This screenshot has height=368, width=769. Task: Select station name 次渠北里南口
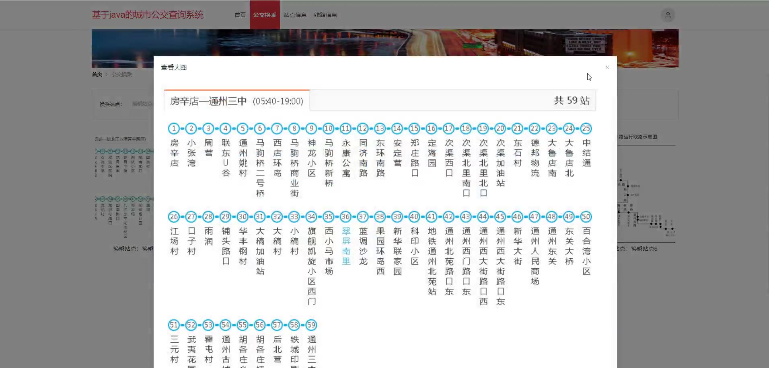click(466, 168)
